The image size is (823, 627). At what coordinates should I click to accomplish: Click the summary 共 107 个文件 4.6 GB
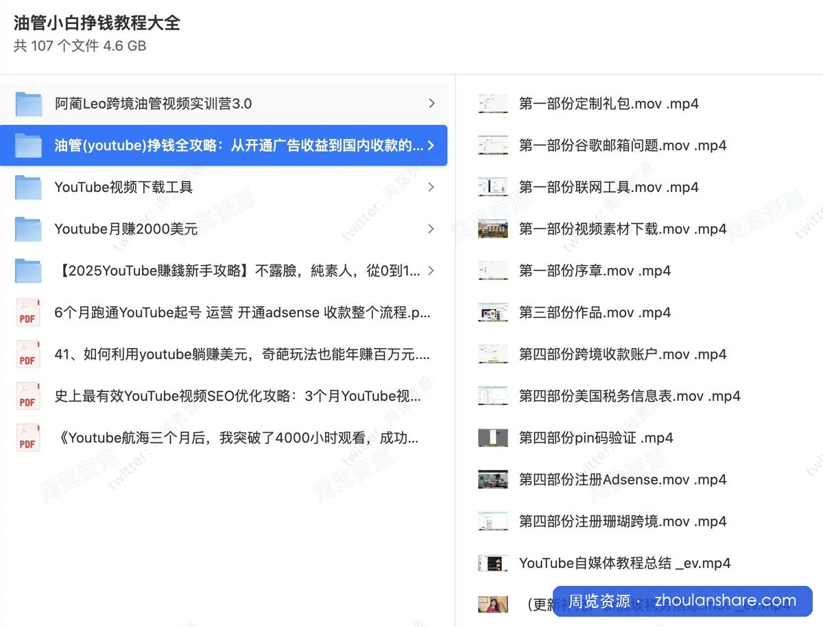click(80, 46)
